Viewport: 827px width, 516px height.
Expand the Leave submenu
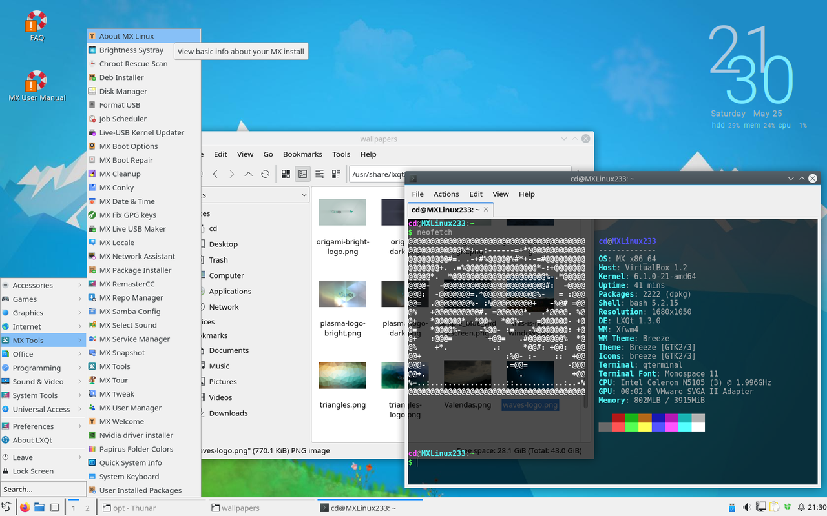click(43, 457)
